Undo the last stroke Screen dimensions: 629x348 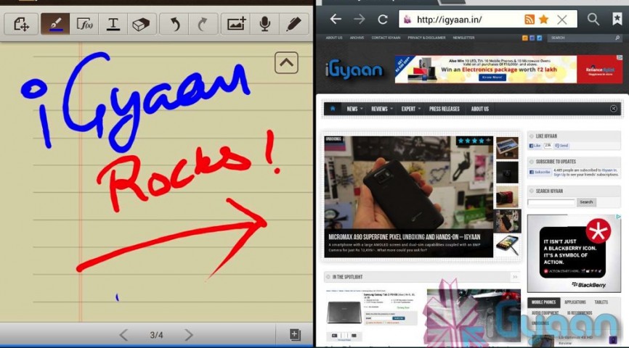(x=174, y=24)
